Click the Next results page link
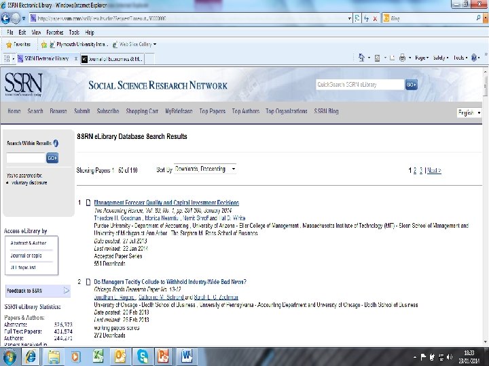The height and width of the screenshot is (366, 489). (434, 170)
